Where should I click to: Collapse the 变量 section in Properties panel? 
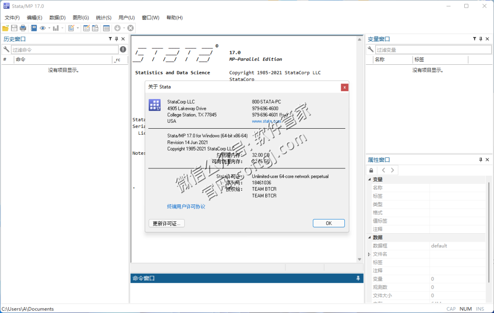point(369,179)
